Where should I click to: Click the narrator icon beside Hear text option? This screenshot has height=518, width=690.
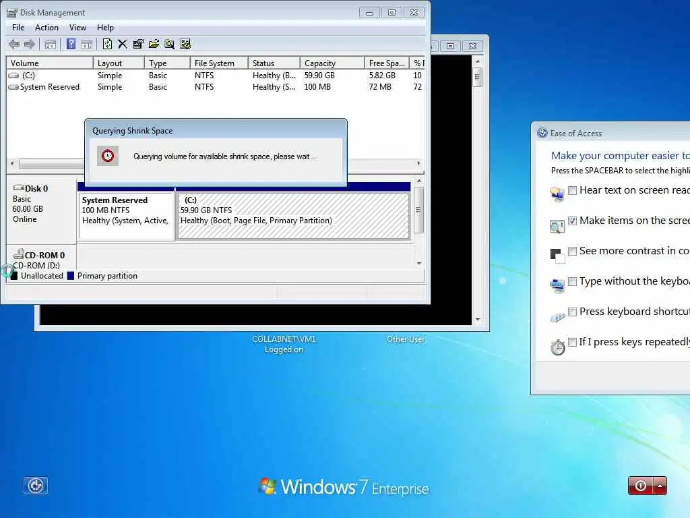(x=557, y=194)
